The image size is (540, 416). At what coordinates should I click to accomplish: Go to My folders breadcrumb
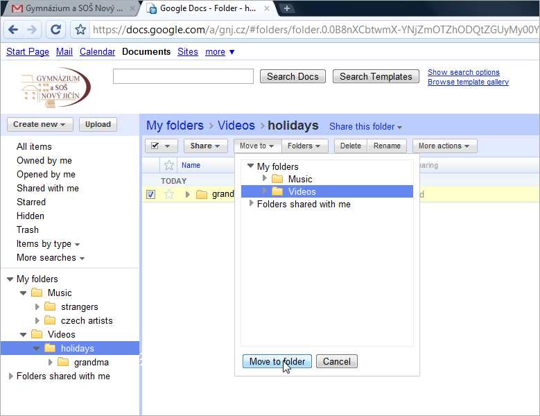[x=175, y=125]
